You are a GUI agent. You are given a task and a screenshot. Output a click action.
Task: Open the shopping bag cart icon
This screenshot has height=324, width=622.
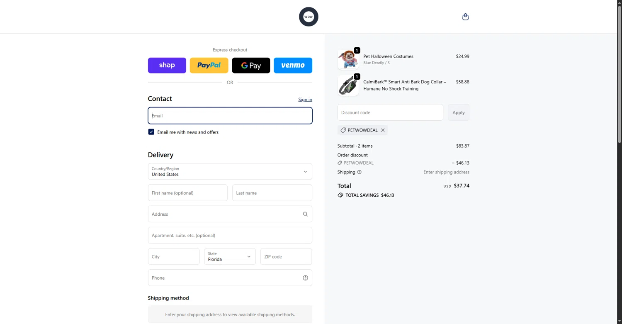pyautogui.click(x=465, y=17)
